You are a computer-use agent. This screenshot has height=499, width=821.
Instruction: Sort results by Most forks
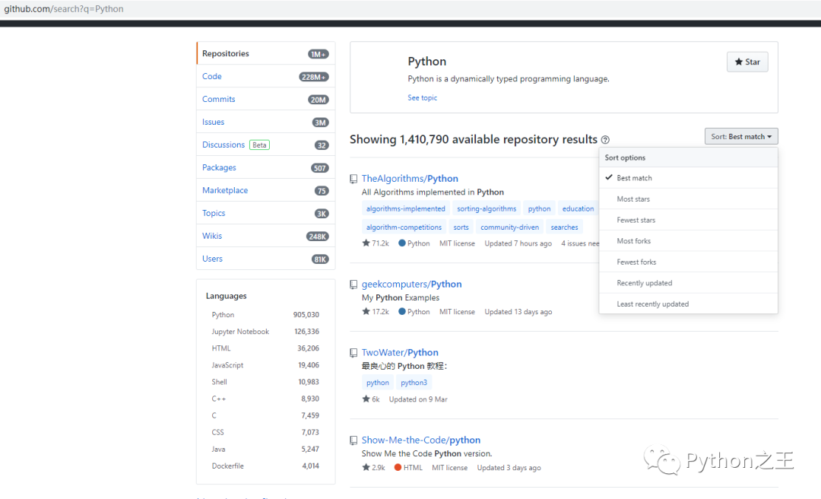(688, 240)
